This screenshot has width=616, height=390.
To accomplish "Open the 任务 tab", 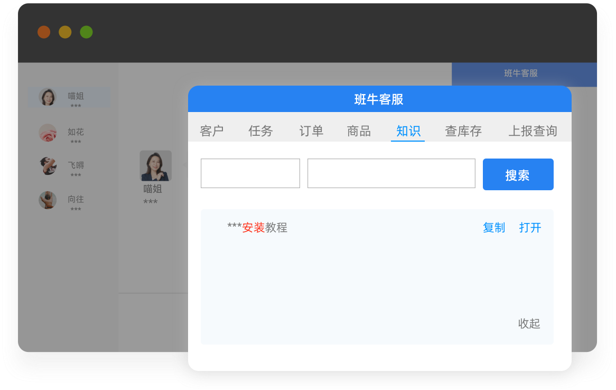I will pos(260,131).
